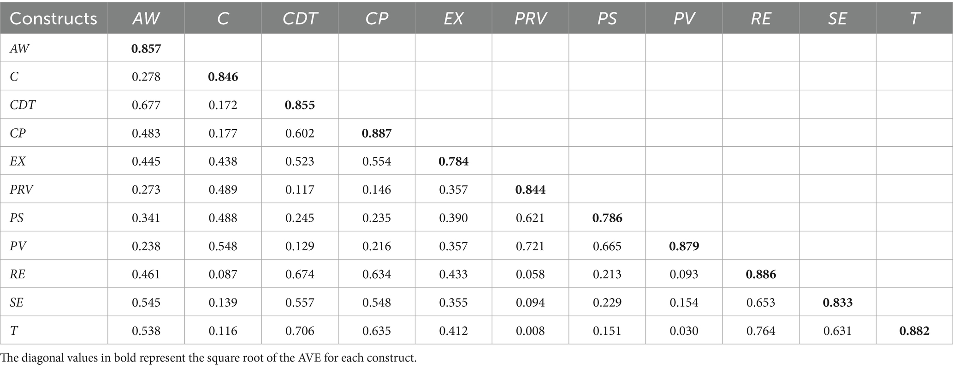
Task: Select the value 0.764 in T row
Action: coord(761,331)
